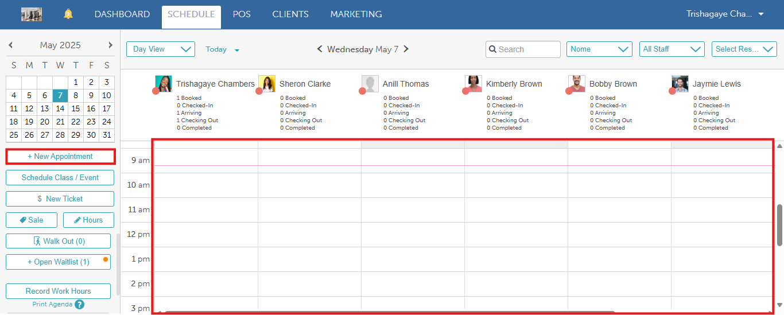Click the Sale tag button
The width and height of the screenshot is (784, 315).
(32, 220)
